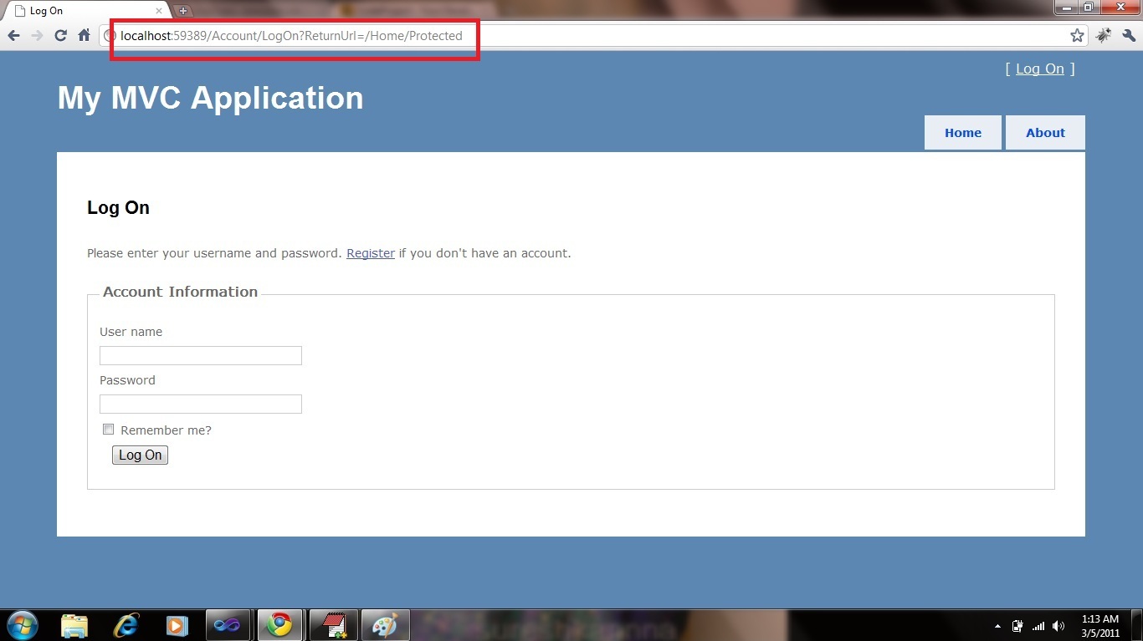1143x641 pixels.
Task: Click the My MVC Application title
Action: point(210,98)
